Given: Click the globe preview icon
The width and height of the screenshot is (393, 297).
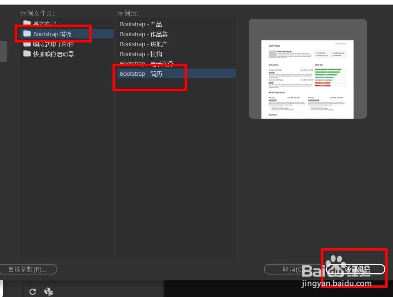Looking at the screenshot, I should click(x=48, y=292).
